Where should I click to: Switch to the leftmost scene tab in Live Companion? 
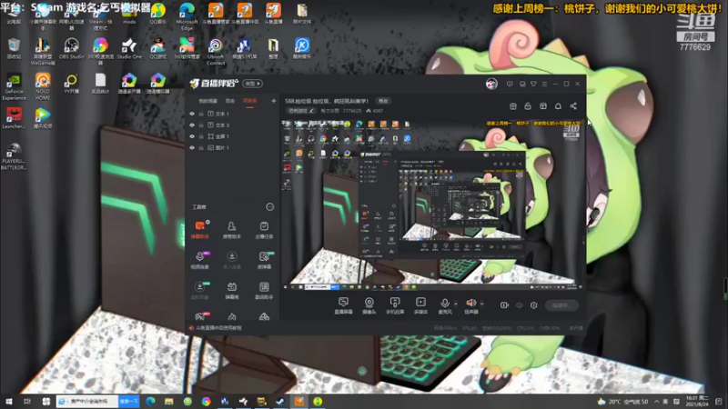point(208,101)
